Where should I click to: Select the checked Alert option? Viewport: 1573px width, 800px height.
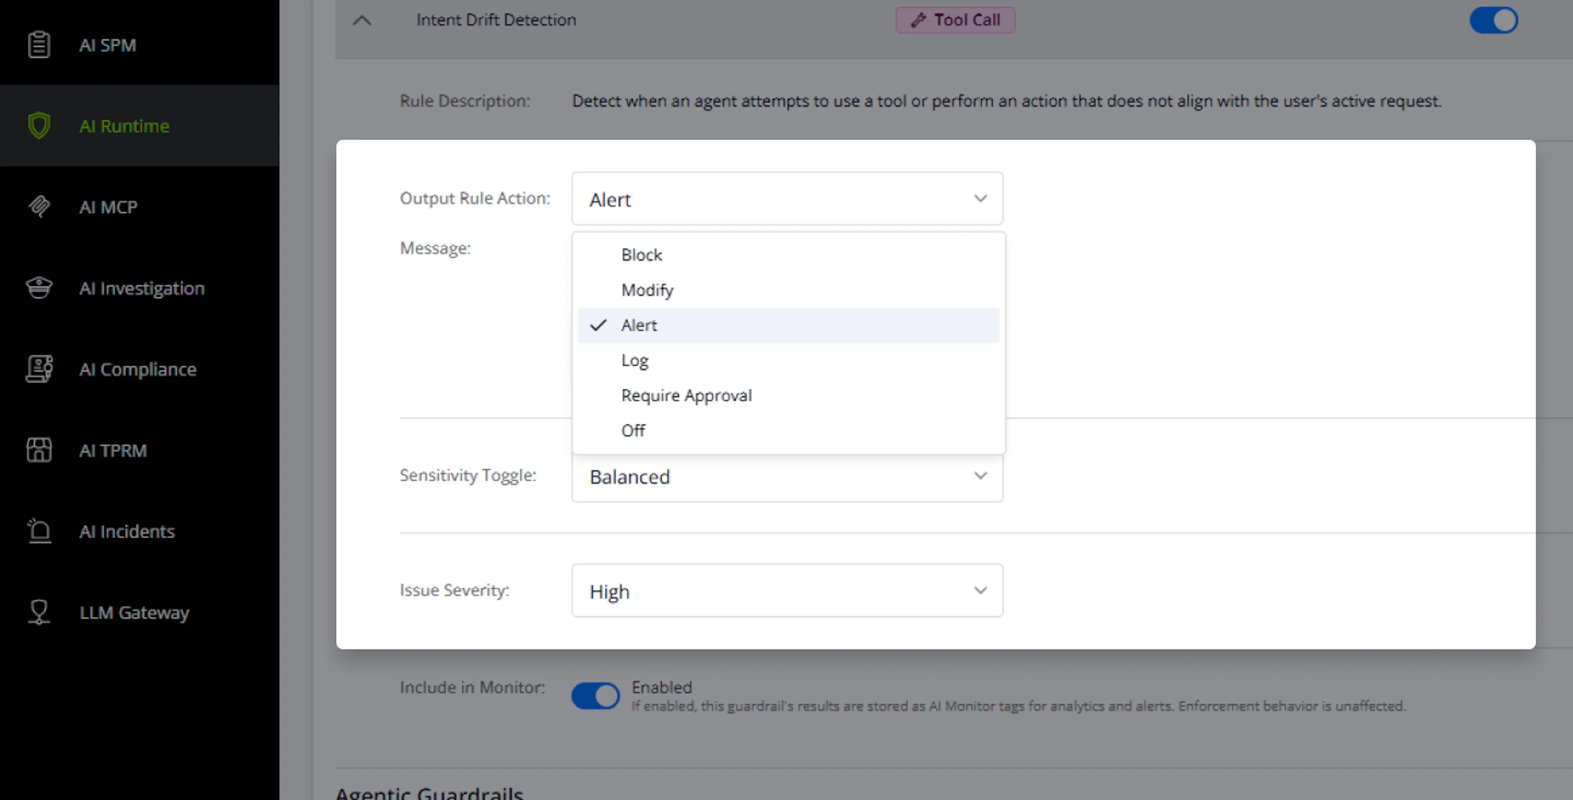pos(788,325)
